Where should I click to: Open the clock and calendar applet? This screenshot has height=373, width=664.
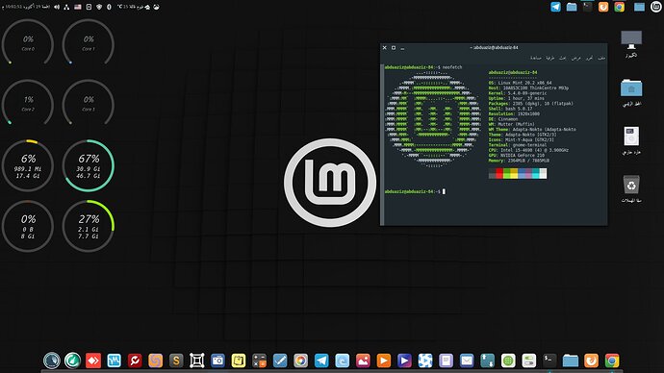pyautogui.click(x=26, y=7)
